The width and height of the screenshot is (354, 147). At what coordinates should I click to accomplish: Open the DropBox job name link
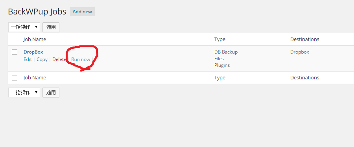pyautogui.click(x=33, y=52)
